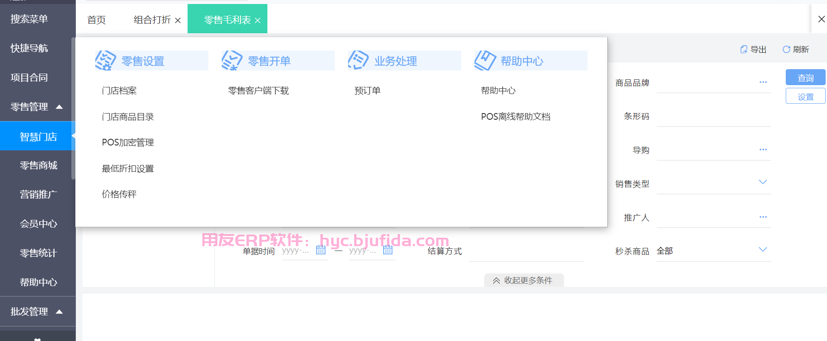Open 最低折扣设置 link

pyautogui.click(x=128, y=169)
